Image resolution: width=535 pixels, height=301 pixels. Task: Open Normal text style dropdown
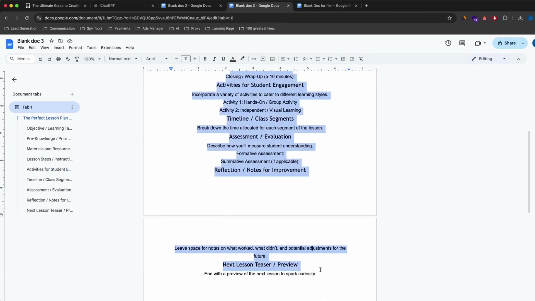point(123,59)
